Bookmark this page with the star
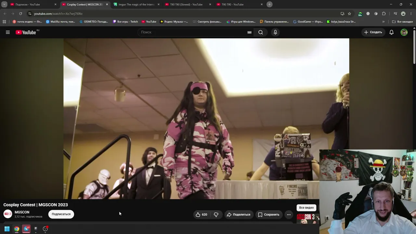This screenshot has height=234, width=416. [x=349, y=14]
